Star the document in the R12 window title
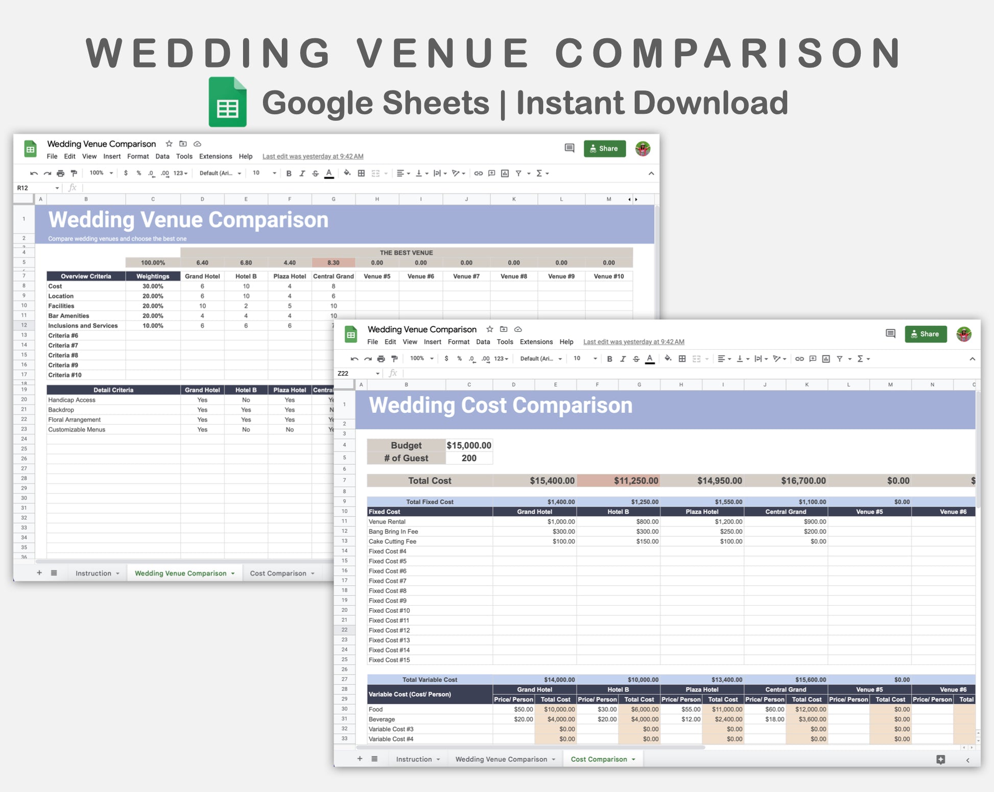The width and height of the screenshot is (994, 792). point(169,144)
